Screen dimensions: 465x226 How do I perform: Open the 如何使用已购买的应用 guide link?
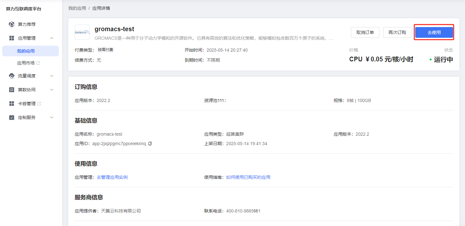point(248,177)
